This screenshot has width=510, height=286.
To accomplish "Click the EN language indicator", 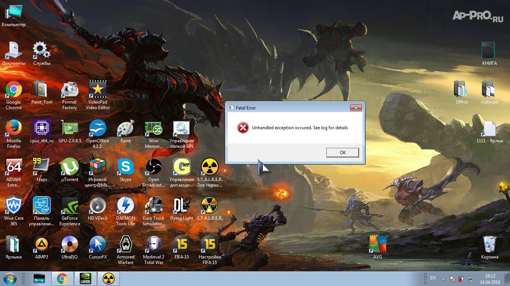I will coord(433,278).
